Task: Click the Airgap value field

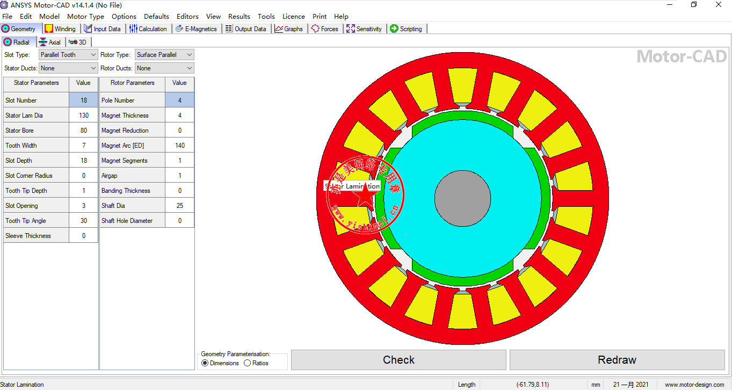Action: (180, 176)
